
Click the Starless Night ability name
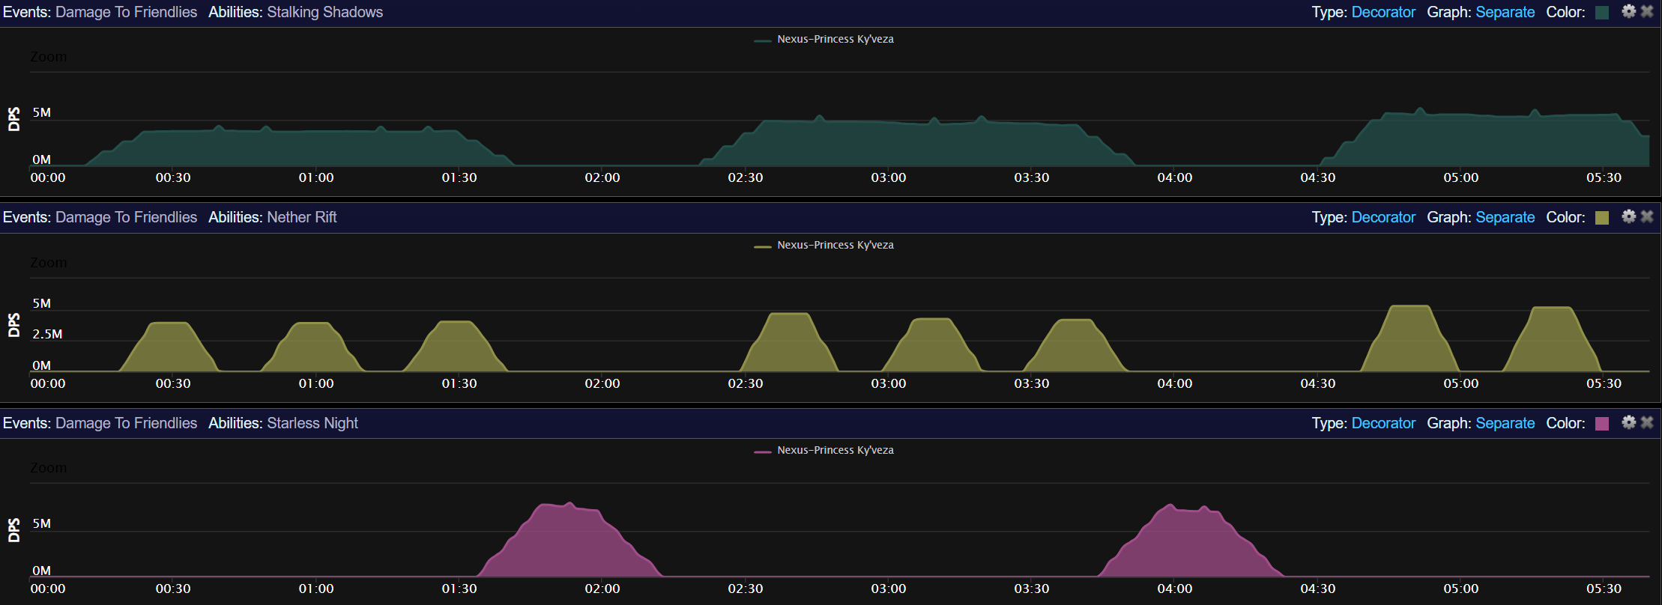click(x=312, y=423)
